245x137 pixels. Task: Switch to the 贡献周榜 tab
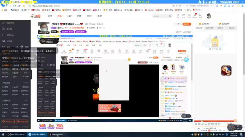209,28
